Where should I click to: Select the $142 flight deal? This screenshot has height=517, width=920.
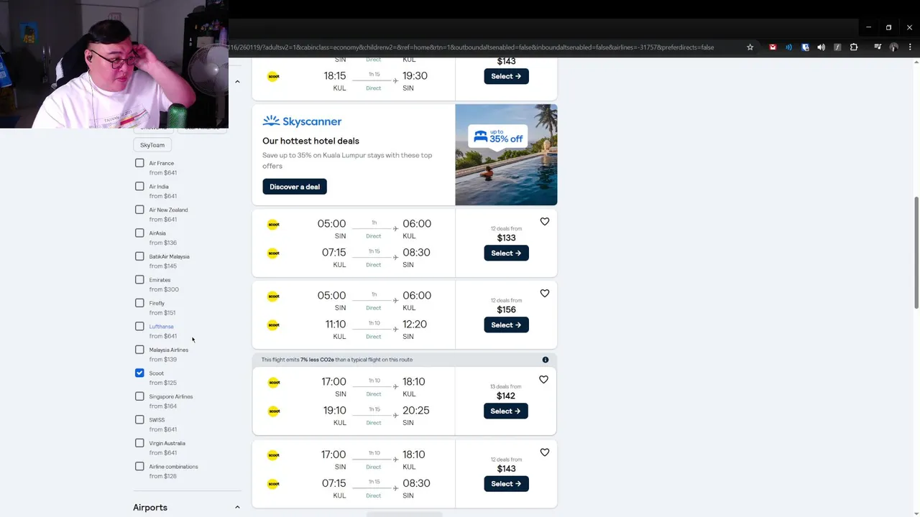click(x=506, y=411)
